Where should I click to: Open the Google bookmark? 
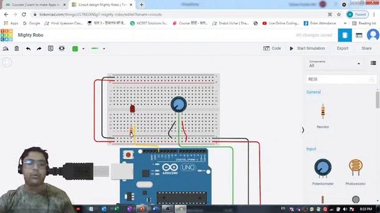31,23
